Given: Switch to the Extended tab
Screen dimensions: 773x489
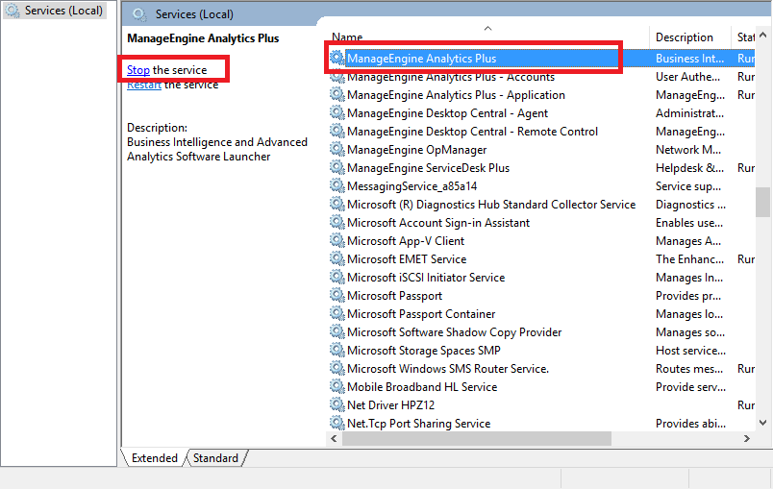Looking at the screenshot, I should [x=155, y=458].
